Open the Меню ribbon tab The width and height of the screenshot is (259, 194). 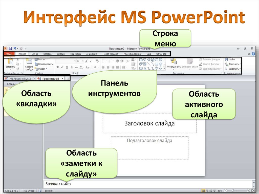(35, 54)
